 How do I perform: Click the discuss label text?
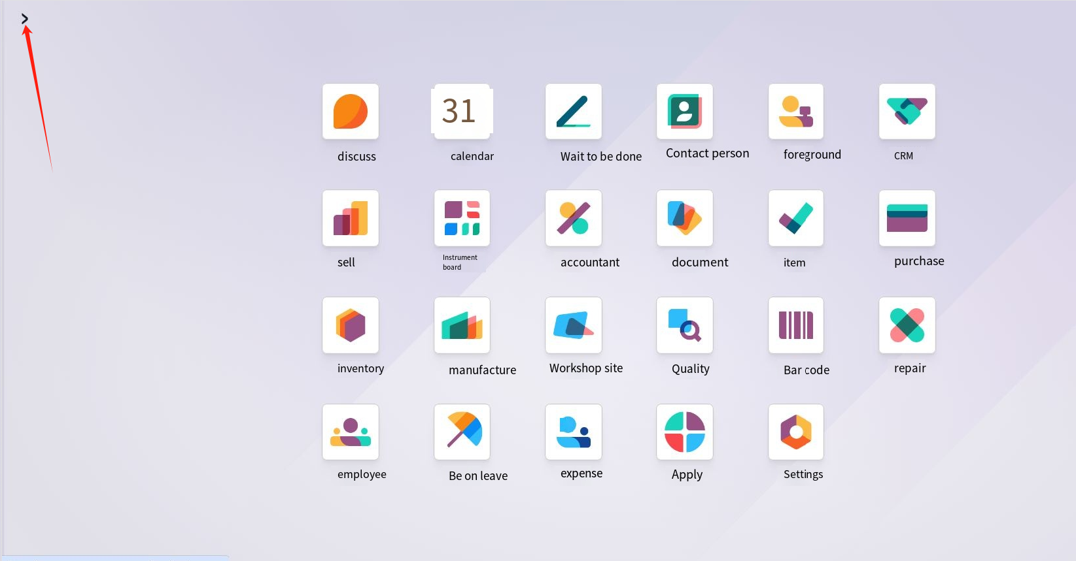(x=356, y=156)
